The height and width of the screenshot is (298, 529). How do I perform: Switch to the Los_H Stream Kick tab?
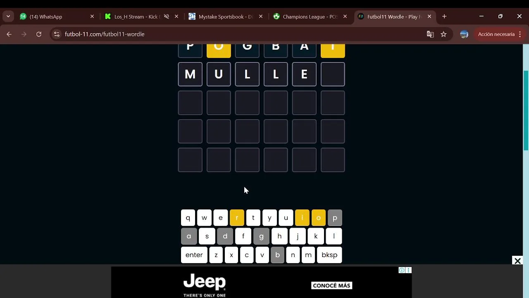[142, 17]
